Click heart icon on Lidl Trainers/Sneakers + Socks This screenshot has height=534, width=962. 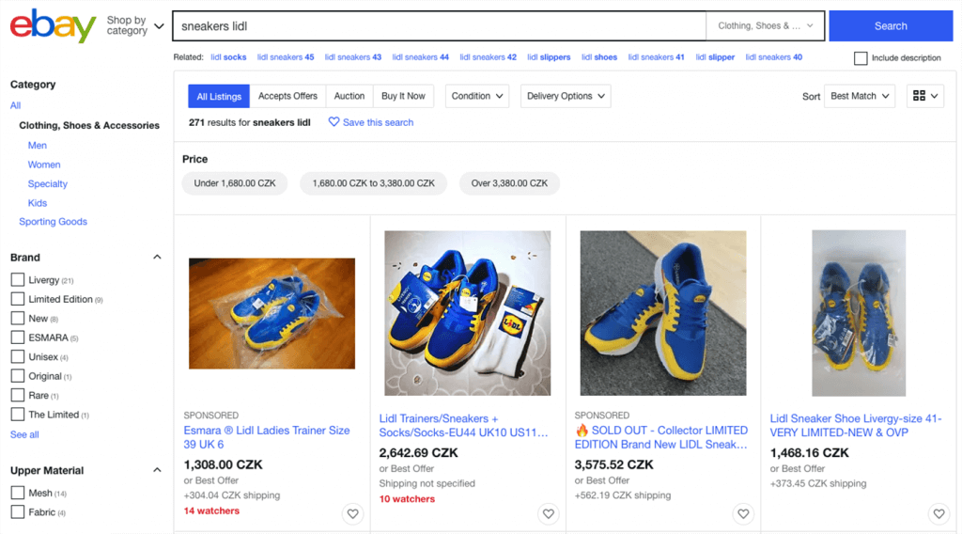pyautogui.click(x=548, y=513)
